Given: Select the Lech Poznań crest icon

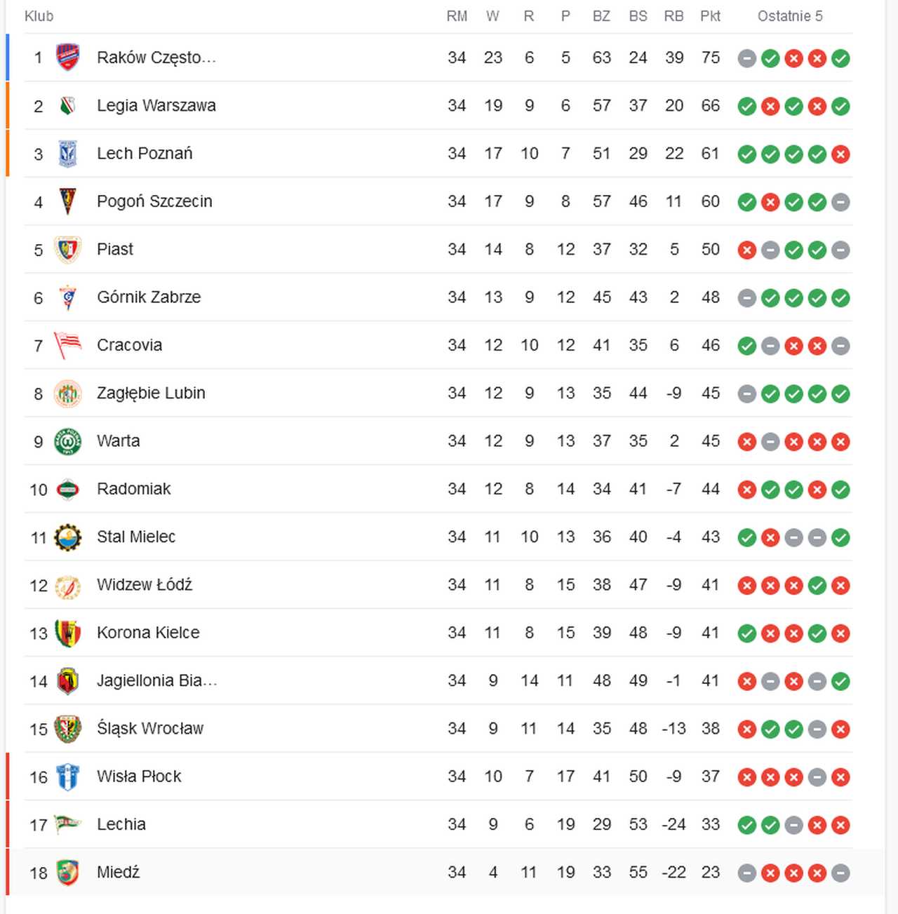Looking at the screenshot, I should pos(68,154).
